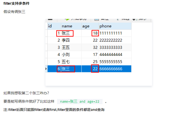Click the code snippet "name=张三 and age=22"
Viewport: 190px width, 113px height.
point(80,102)
